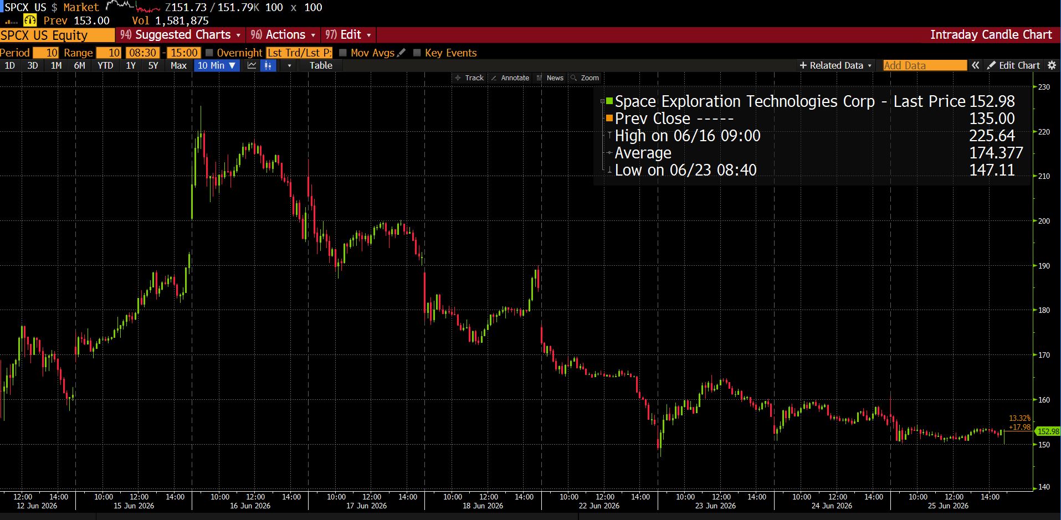Activate the chart Zoom tool
This screenshot has width=1061, height=520.
tap(585, 78)
